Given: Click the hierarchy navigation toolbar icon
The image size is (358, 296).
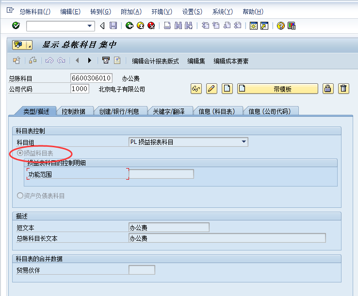Looking at the screenshot, I should coord(33,61).
